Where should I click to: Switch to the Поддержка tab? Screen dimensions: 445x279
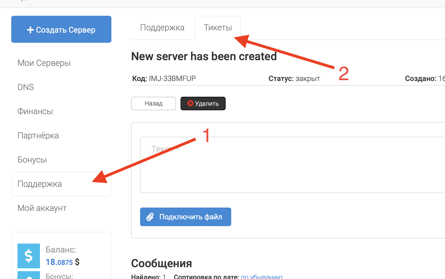point(162,28)
